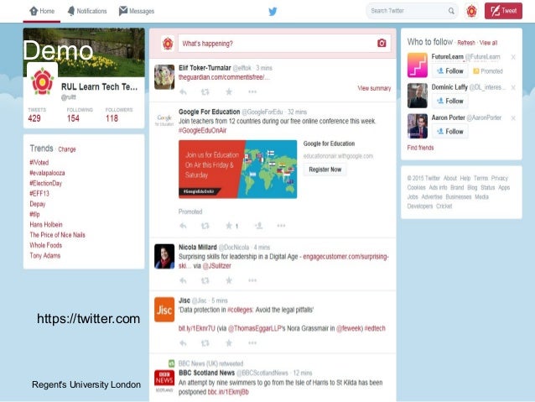
Task: Retweet Google For Education tweet
Action: click(x=205, y=226)
